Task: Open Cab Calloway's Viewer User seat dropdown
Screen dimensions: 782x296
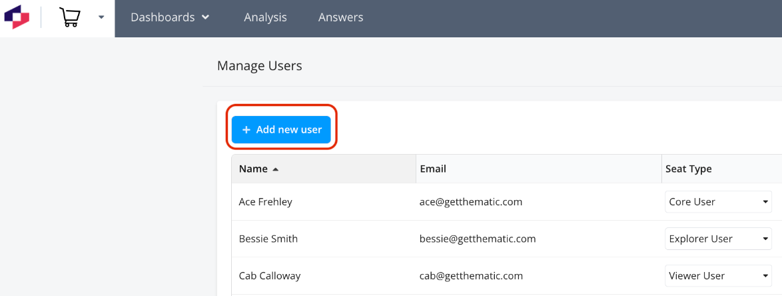Action: point(718,275)
